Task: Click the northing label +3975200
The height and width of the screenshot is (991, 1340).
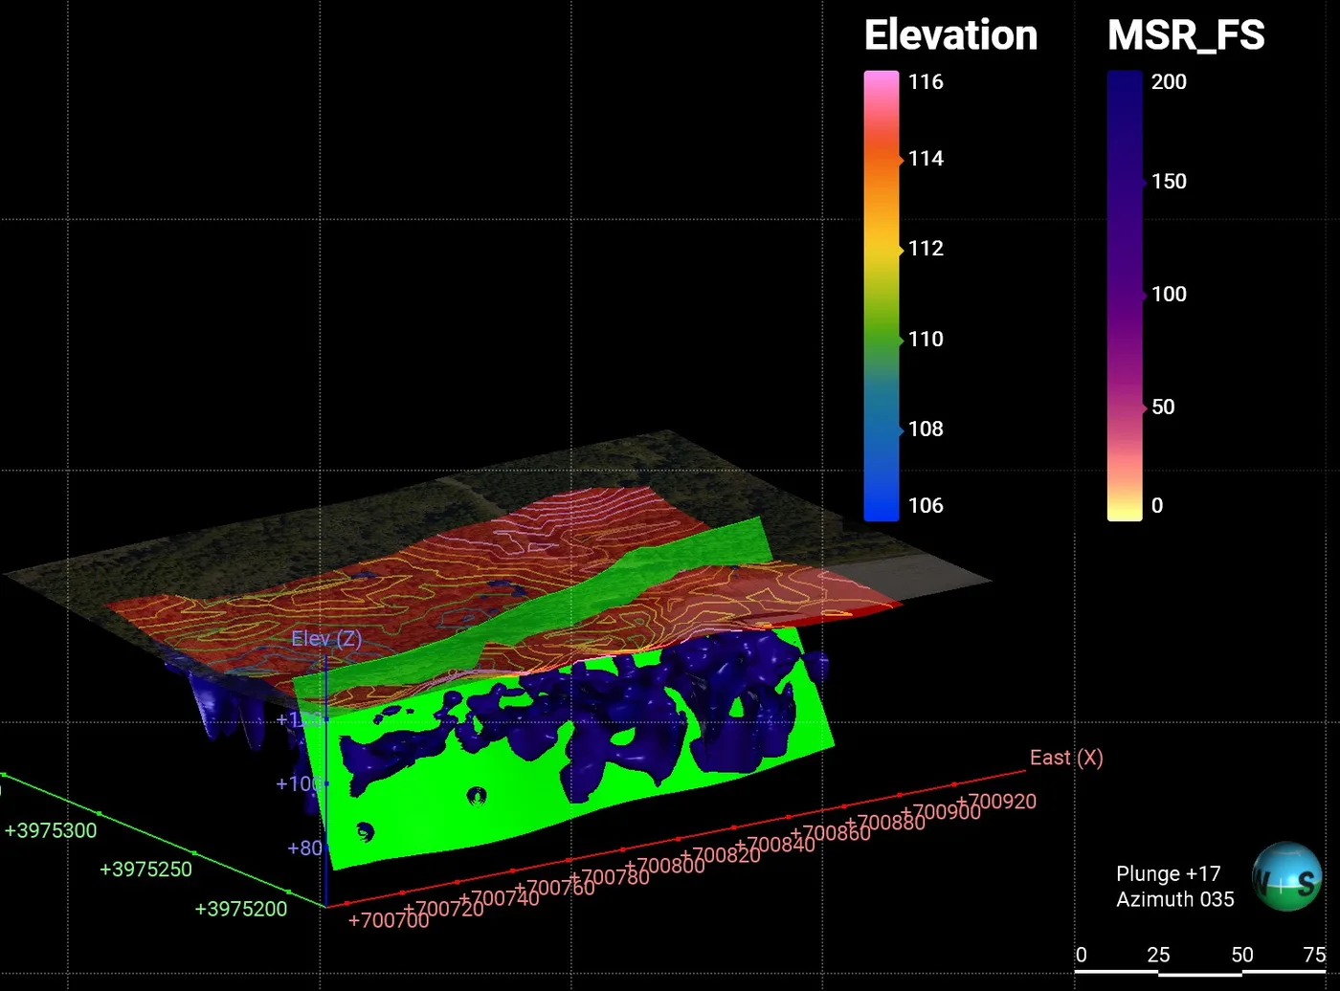Action: 241,910
